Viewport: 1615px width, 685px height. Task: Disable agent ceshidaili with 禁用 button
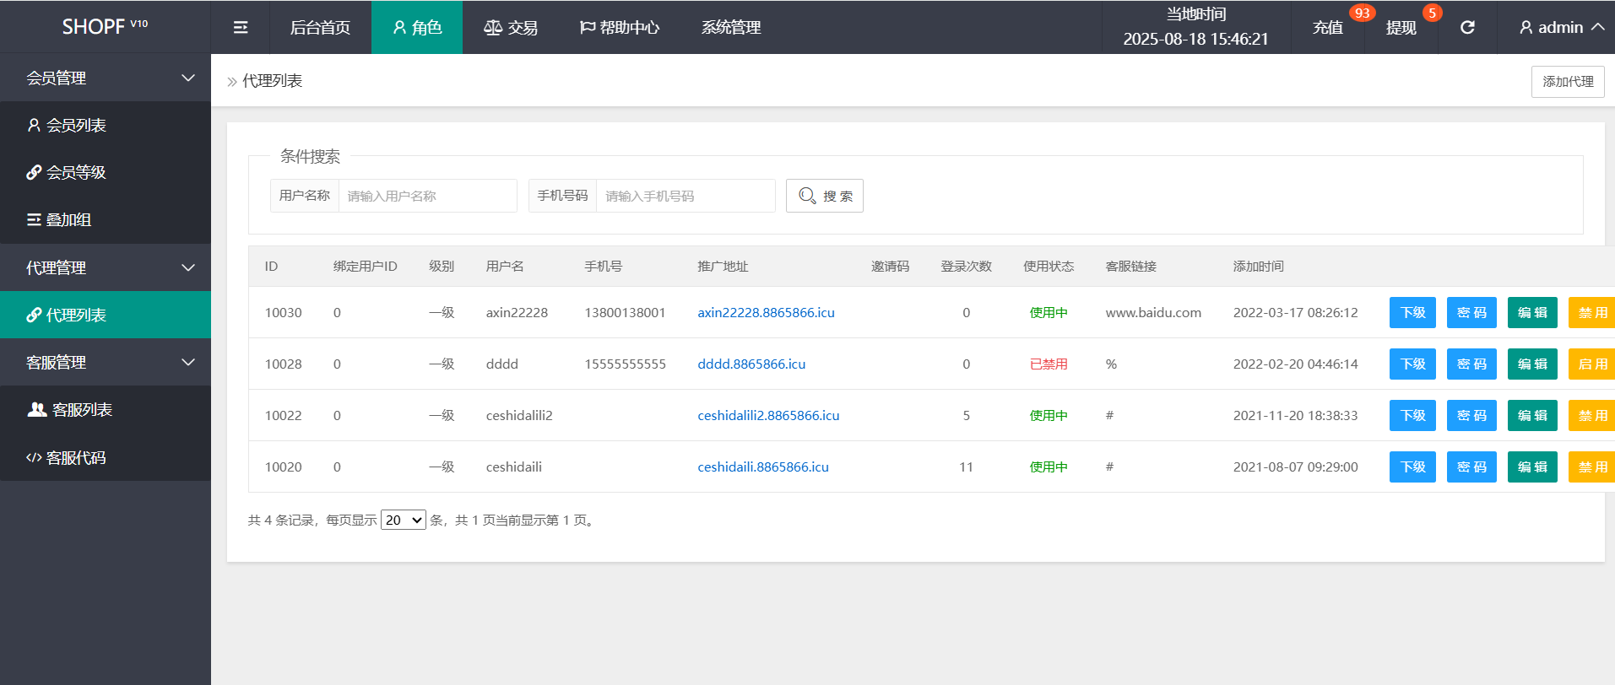tap(1591, 467)
